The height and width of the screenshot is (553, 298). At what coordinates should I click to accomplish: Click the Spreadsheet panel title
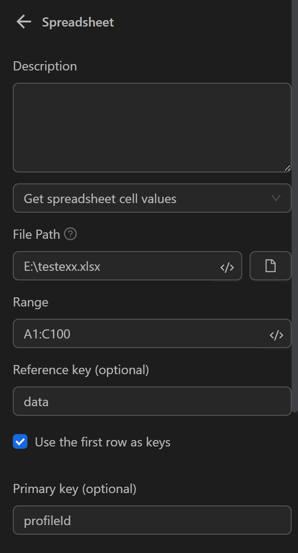coord(78,22)
